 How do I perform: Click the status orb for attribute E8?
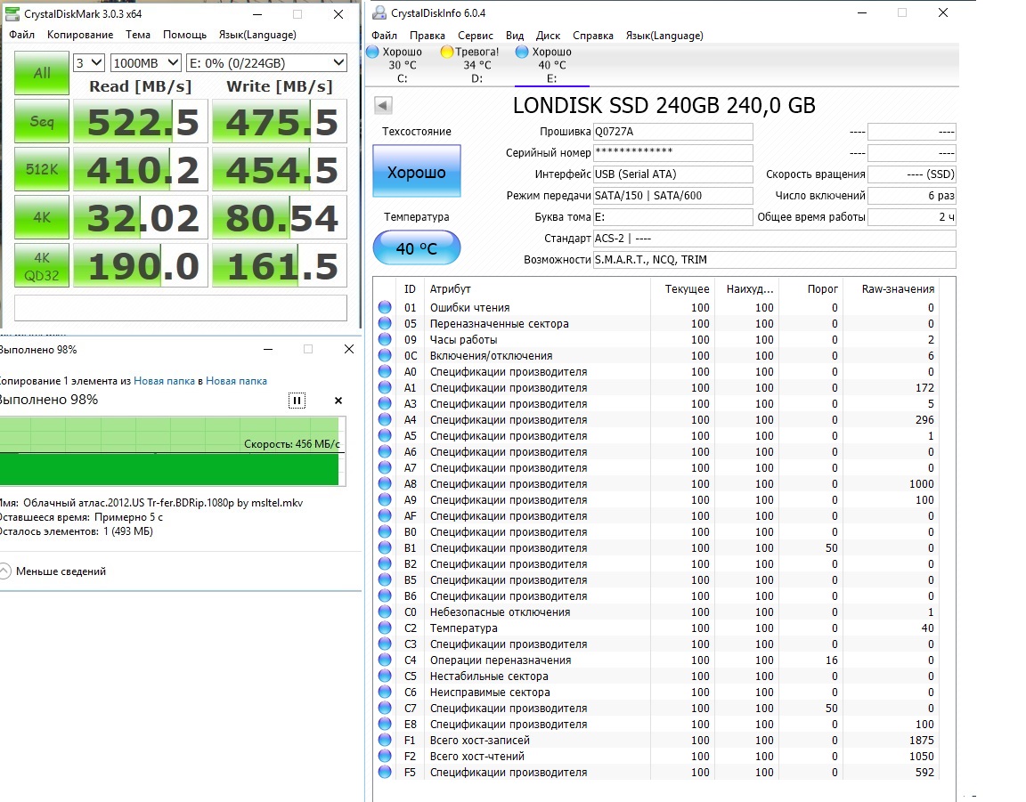(x=385, y=725)
